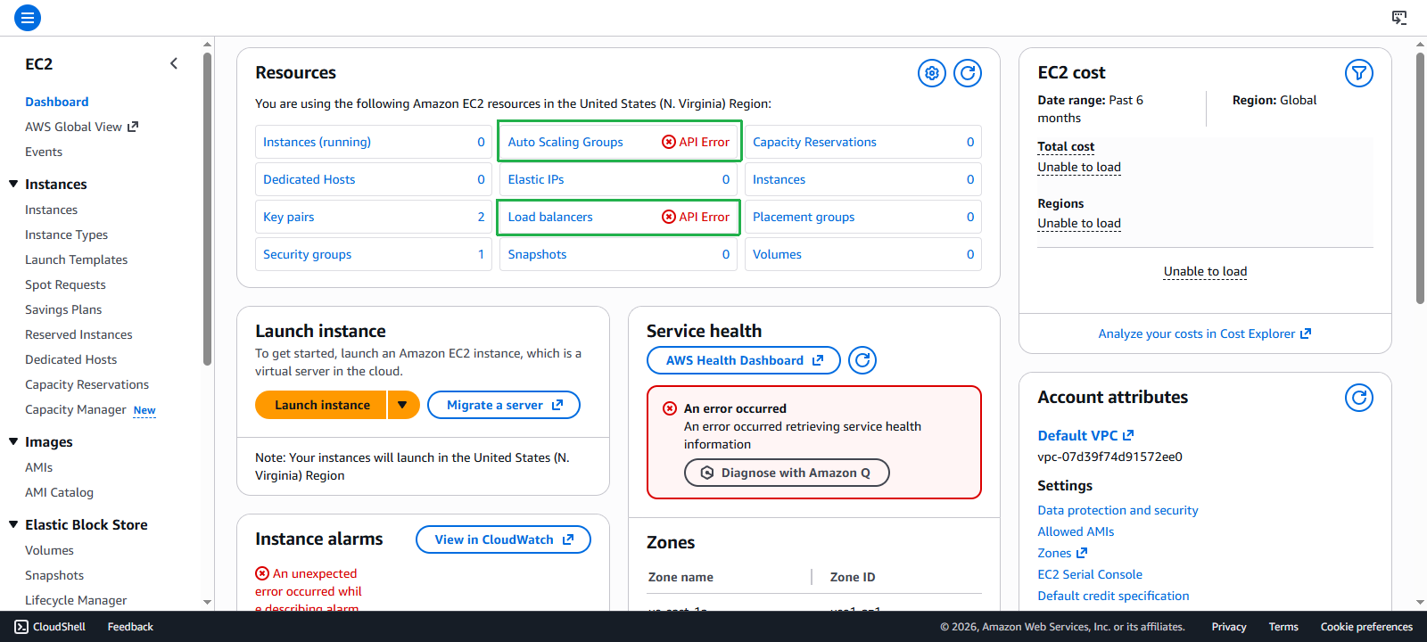Refresh the Service health panel
Viewport: 1427px width, 642px height.
point(862,360)
